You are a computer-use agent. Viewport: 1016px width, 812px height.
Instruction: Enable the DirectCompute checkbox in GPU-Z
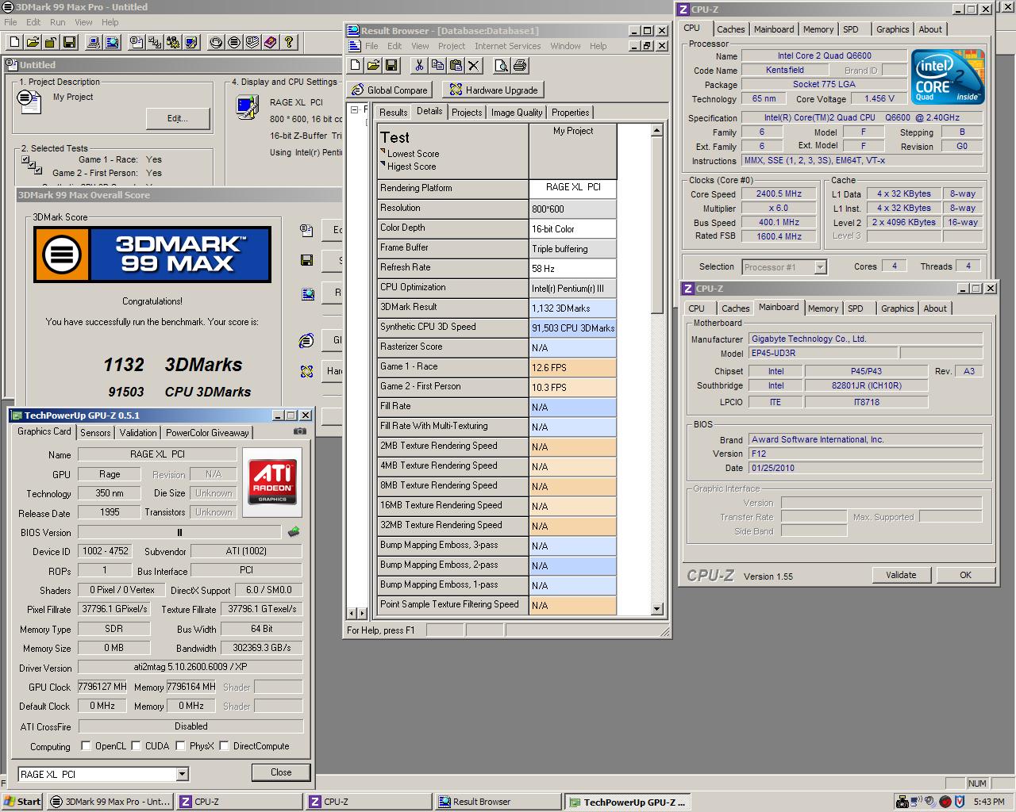224,746
